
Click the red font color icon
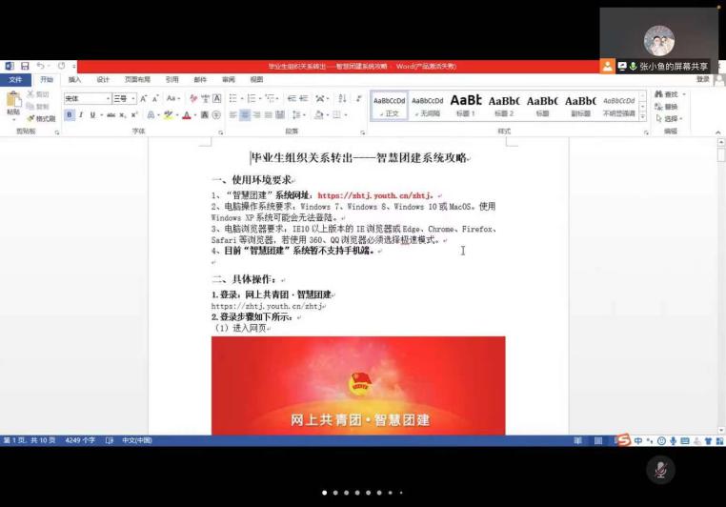[187, 115]
